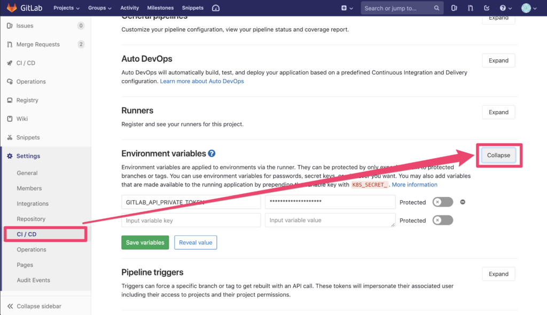547x315 pixels.
Task: Click the Search or jump to field
Action: [402, 8]
